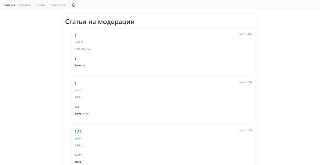320x165 pixels.
Task: Click body text 2 in first article
Action: (75, 59)
